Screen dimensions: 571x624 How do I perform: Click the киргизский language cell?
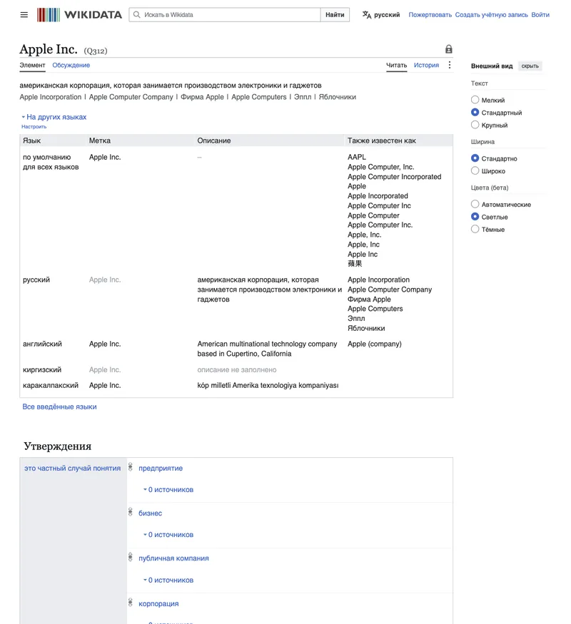click(42, 369)
